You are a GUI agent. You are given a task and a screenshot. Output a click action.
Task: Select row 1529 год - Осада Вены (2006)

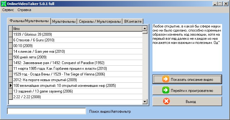coord(78,74)
